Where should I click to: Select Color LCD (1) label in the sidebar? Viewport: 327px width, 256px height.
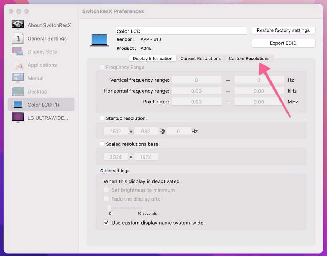43,105
